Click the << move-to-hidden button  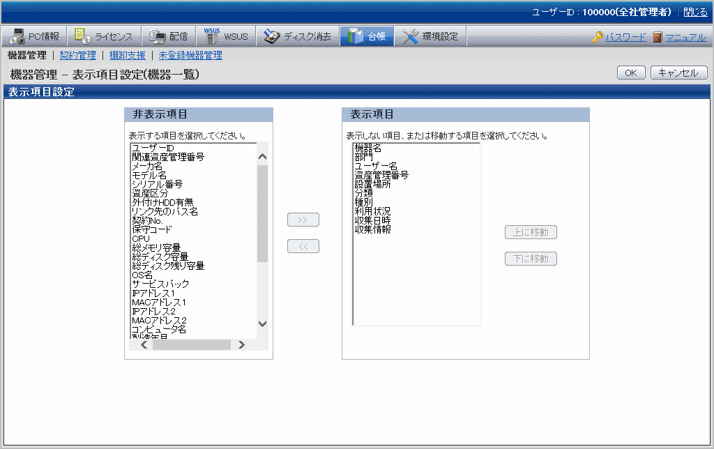coord(303,246)
